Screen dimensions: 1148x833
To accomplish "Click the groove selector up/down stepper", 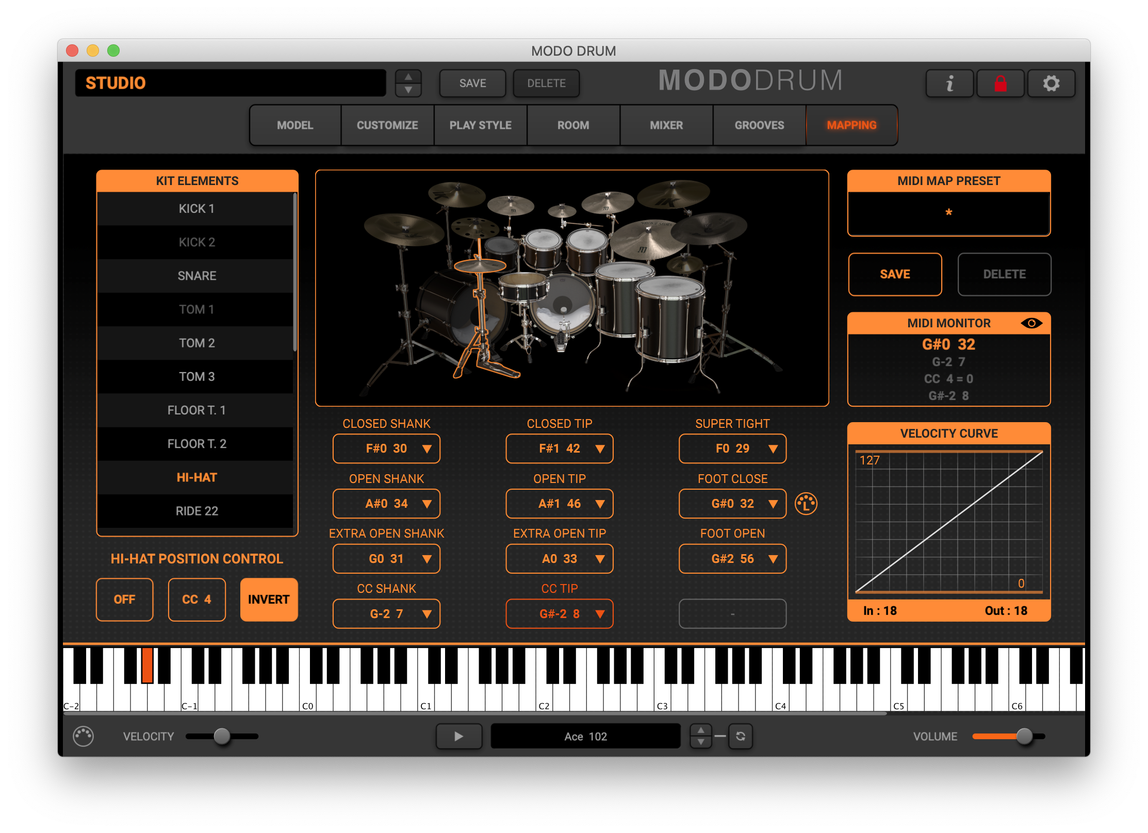I will pyautogui.click(x=700, y=736).
